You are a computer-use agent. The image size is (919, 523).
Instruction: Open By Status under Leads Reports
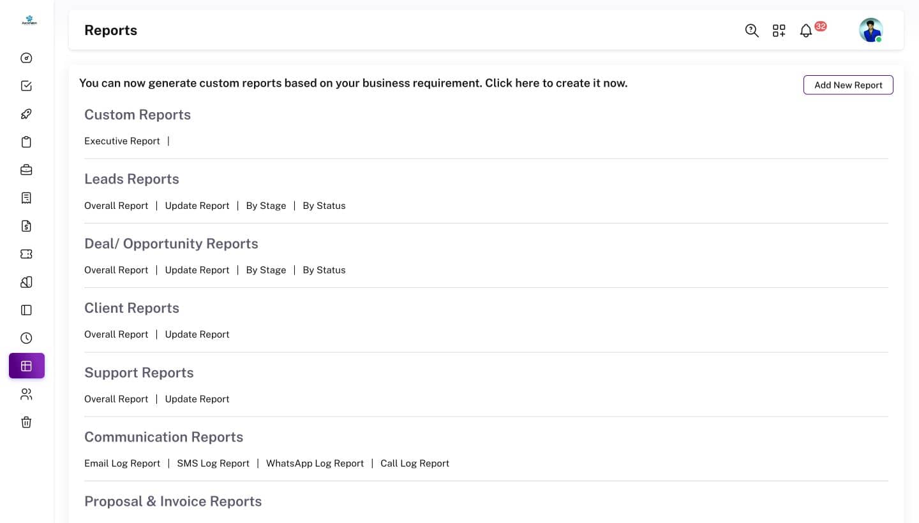324,206
